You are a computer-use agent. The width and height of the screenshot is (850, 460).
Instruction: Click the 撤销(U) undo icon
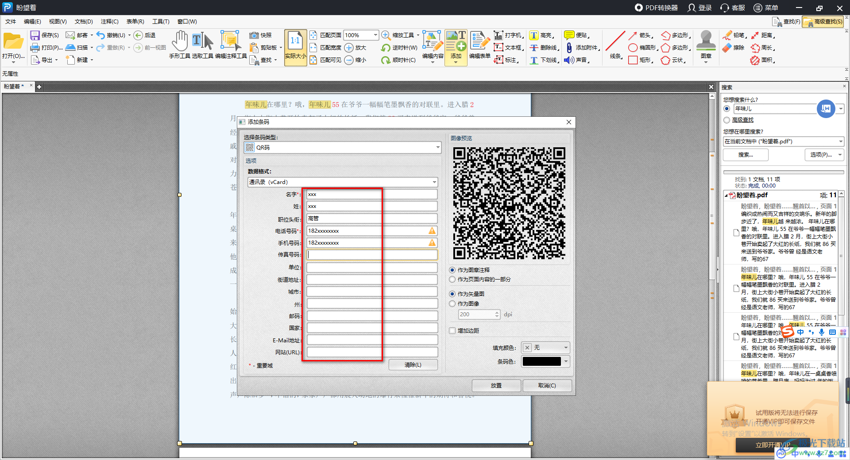click(100, 35)
